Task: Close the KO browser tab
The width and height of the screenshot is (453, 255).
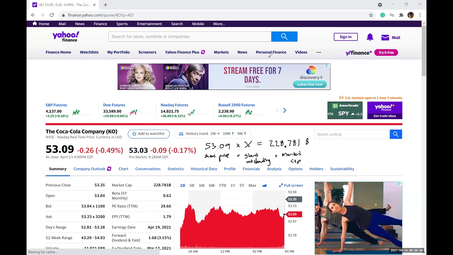Action: 94,5
